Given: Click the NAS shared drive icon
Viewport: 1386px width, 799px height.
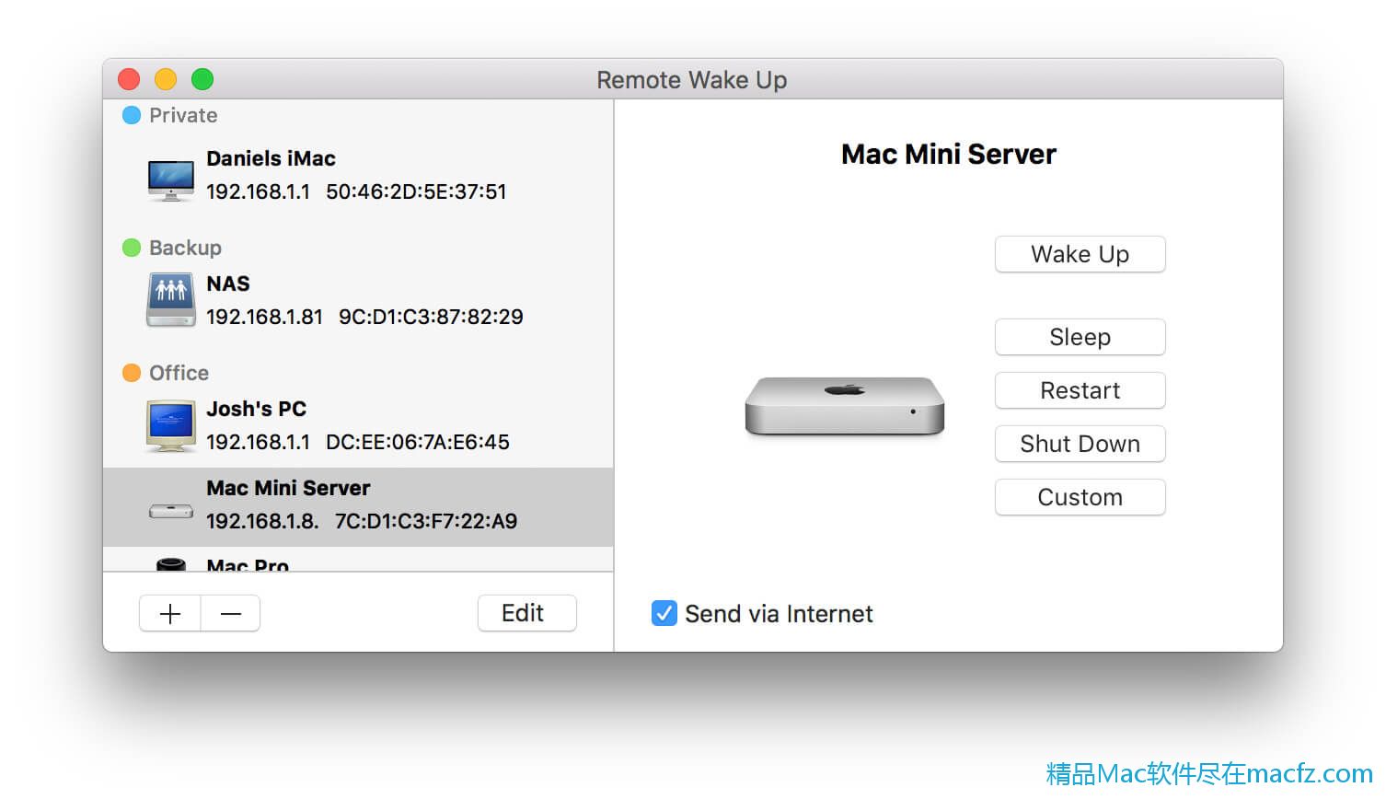Looking at the screenshot, I should [171, 300].
